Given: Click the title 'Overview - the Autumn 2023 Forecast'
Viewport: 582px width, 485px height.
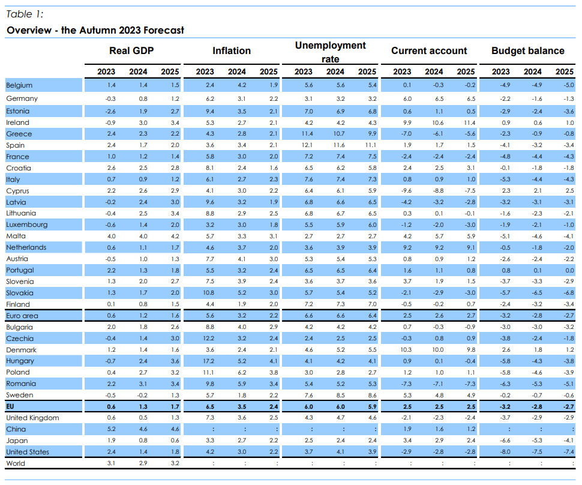Looking at the screenshot, I should [x=95, y=30].
